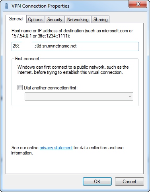Switch to the General tab
This screenshot has height=192, width=150.
click(16, 19)
